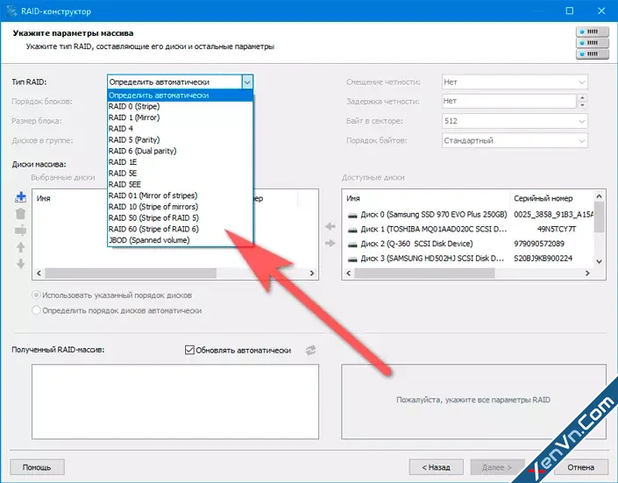Choose JBOD (Spanned volume) option

pyautogui.click(x=180, y=240)
